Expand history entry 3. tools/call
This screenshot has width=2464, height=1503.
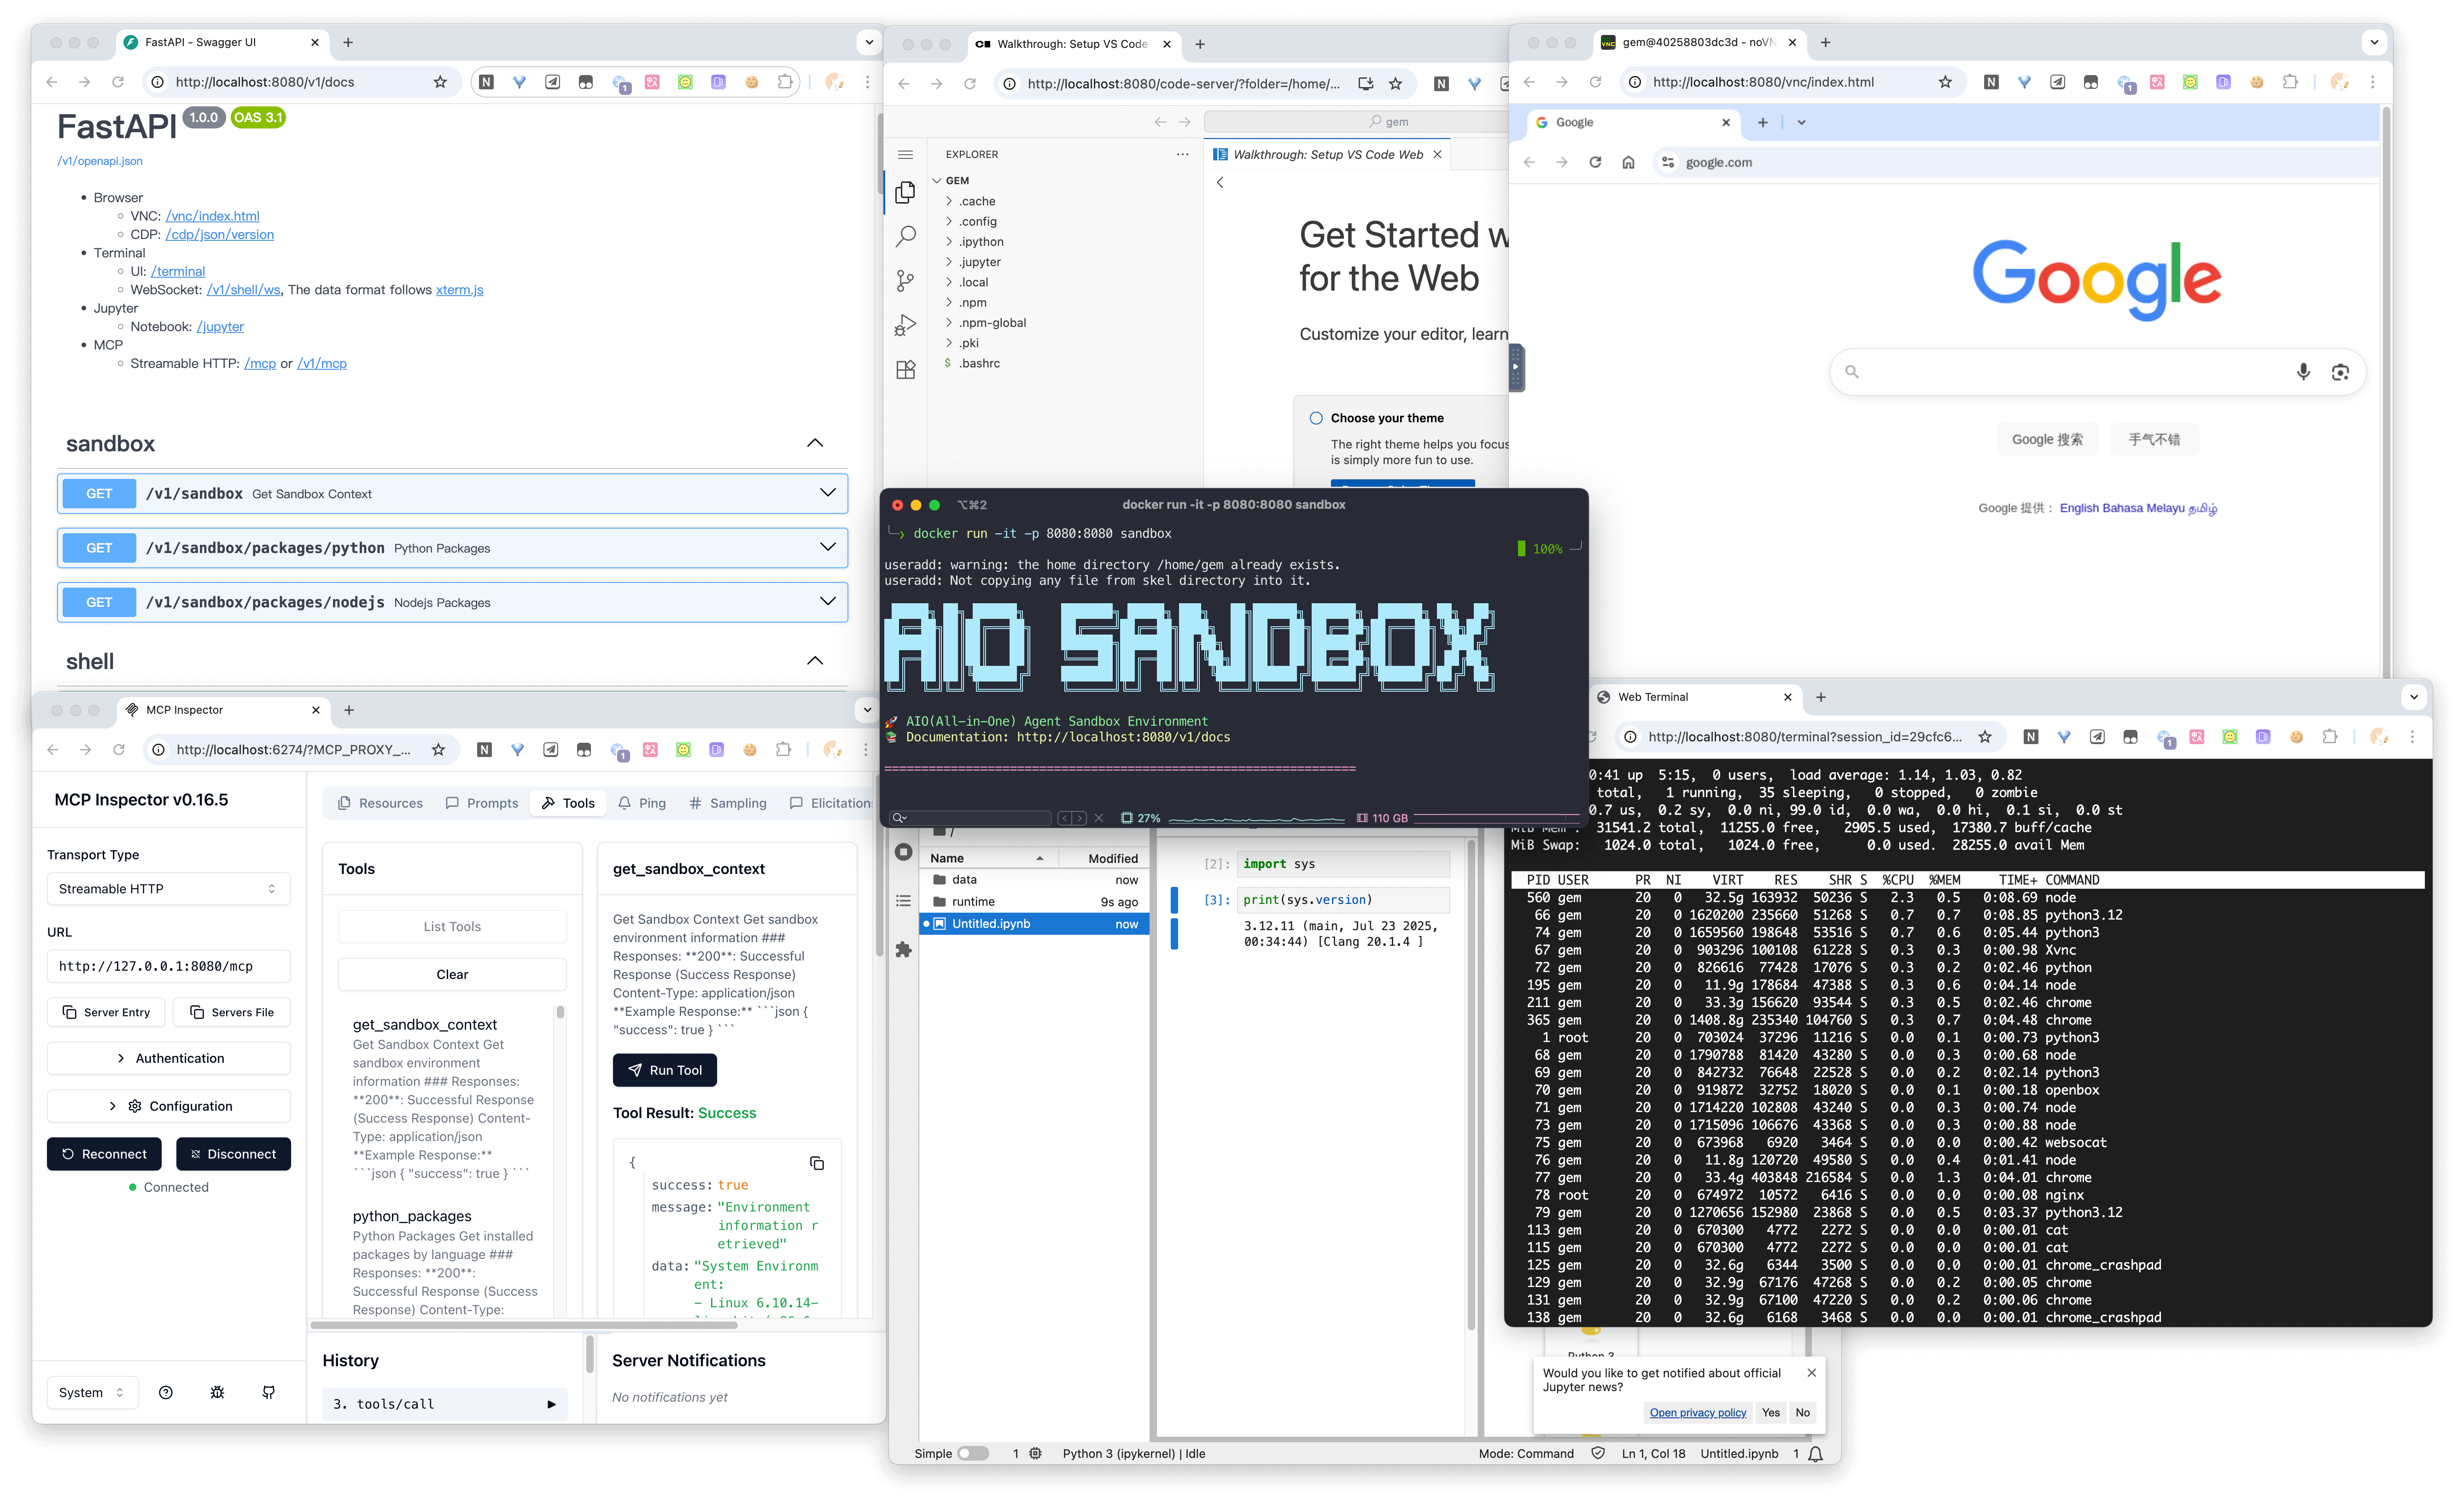pyautogui.click(x=444, y=1404)
